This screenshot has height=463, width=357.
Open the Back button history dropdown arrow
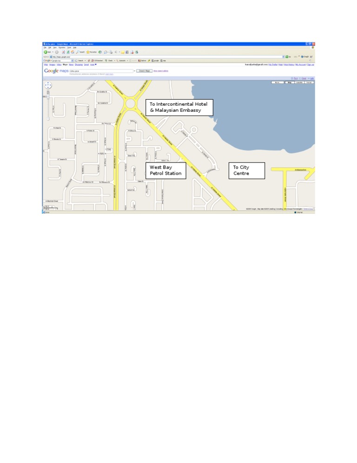pyautogui.click(x=53, y=52)
